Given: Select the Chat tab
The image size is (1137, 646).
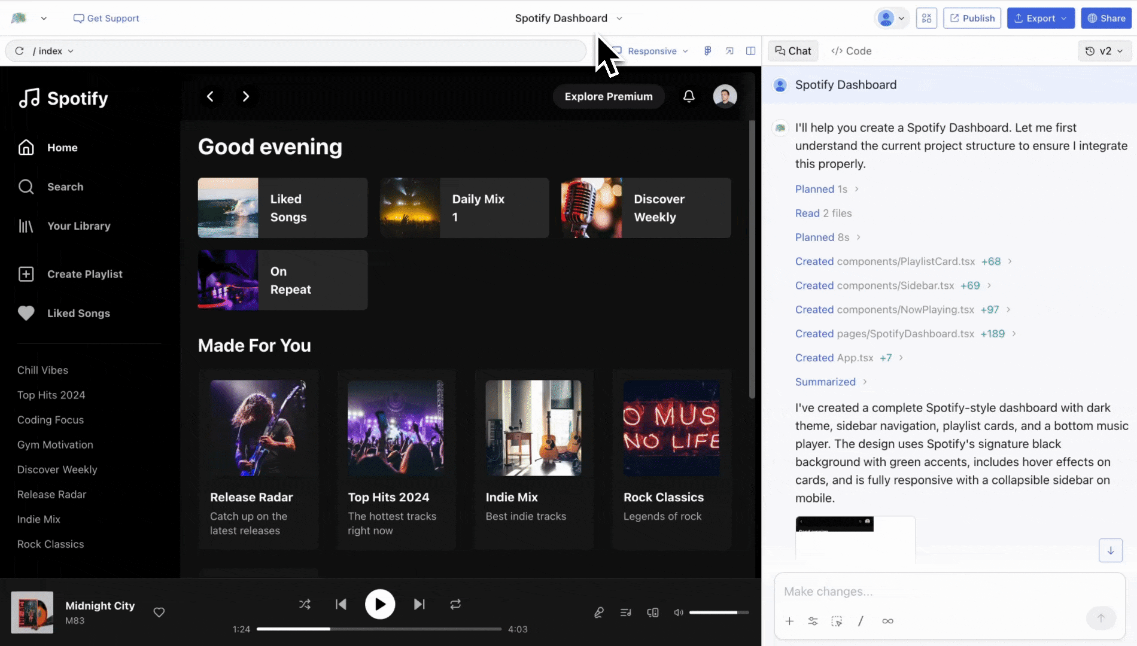Looking at the screenshot, I should click(x=793, y=51).
